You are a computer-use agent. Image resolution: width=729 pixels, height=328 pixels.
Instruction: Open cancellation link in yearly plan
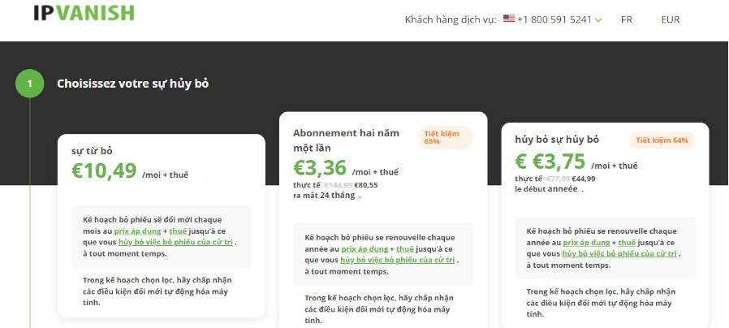pyautogui.click(x=619, y=253)
